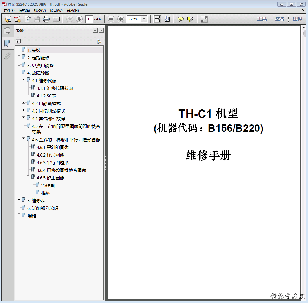Open the 注释 pane
Viewport: 308px width, 303px height.
click(297, 19)
